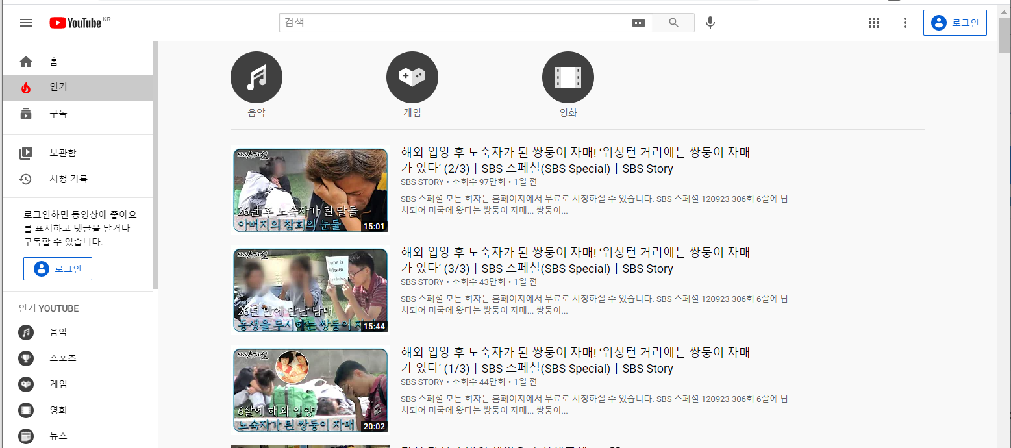Viewport: 1011px width, 448px height.
Task: Open 영화 in the sidebar list
Action: pos(78,410)
